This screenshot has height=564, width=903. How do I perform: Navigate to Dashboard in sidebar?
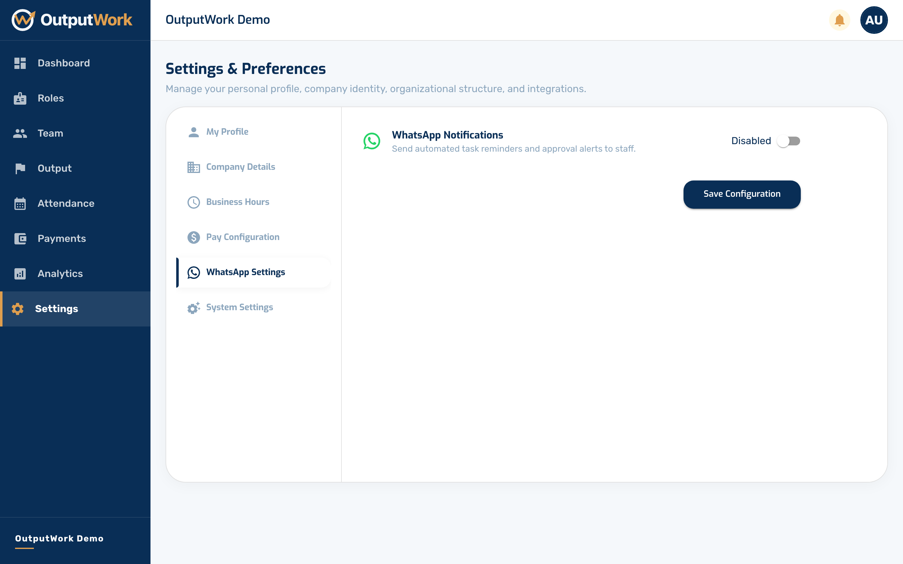pos(75,63)
